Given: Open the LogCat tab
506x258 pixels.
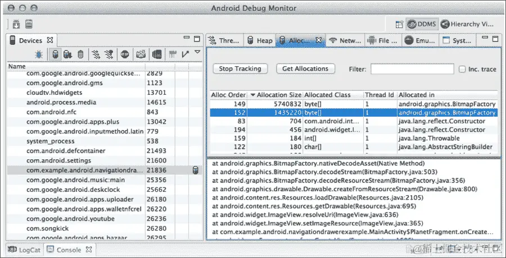Looking at the screenshot, I should (x=24, y=250).
